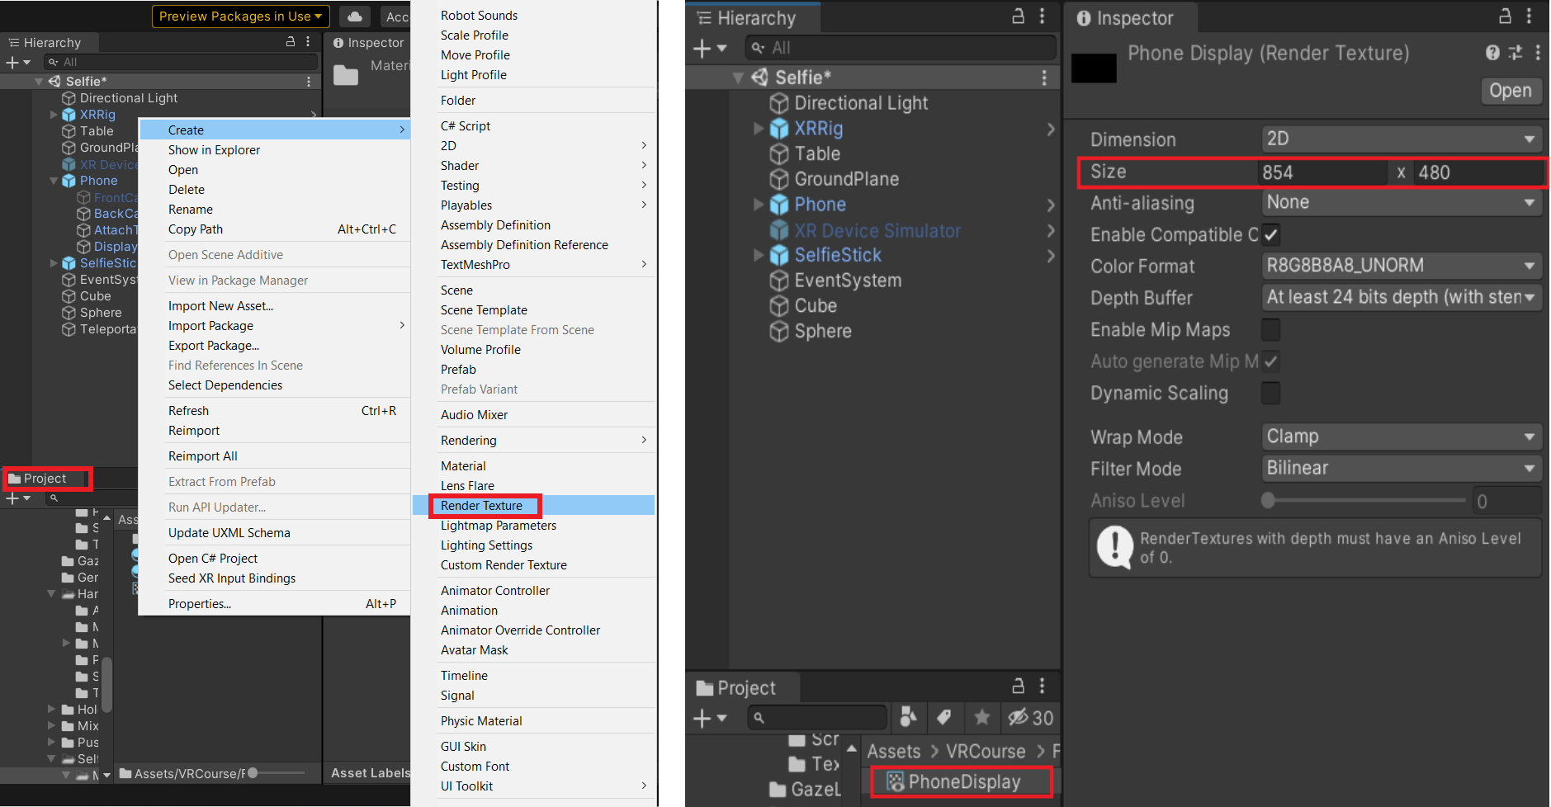Click the cloud services icon in toolbar
The image size is (1551, 807).
[354, 17]
